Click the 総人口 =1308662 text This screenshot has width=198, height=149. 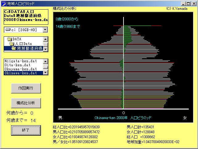[141, 137]
